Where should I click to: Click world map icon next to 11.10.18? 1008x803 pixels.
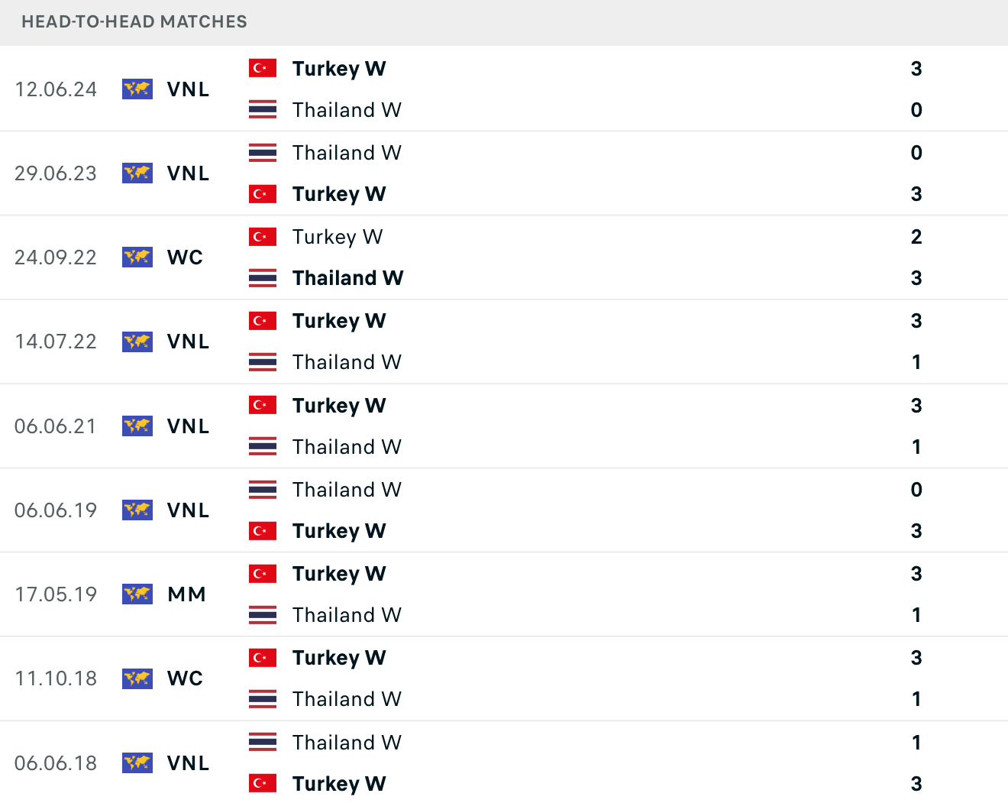click(137, 678)
